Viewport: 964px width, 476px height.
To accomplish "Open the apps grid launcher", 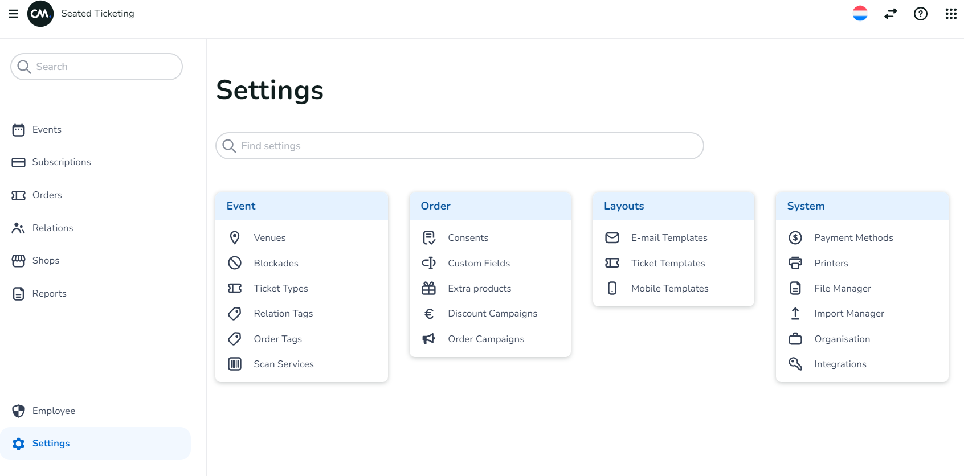I will [951, 14].
